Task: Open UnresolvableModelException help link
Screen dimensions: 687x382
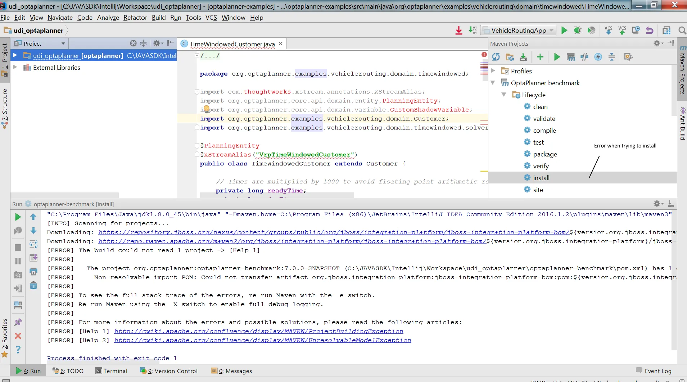Action: [263, 340]
